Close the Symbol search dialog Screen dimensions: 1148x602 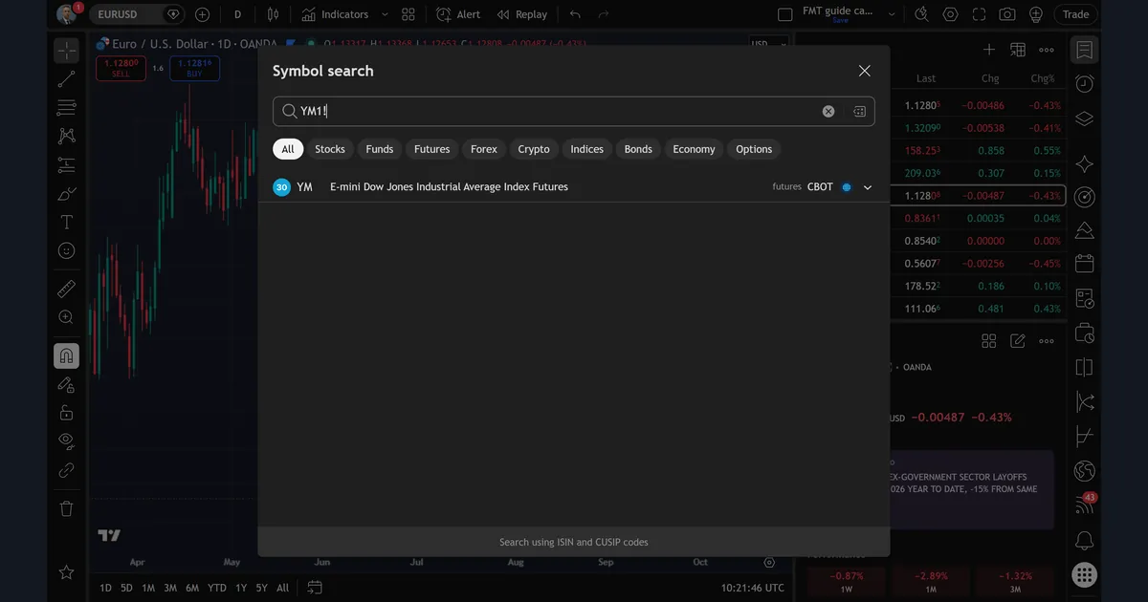(x=865, y=71)
